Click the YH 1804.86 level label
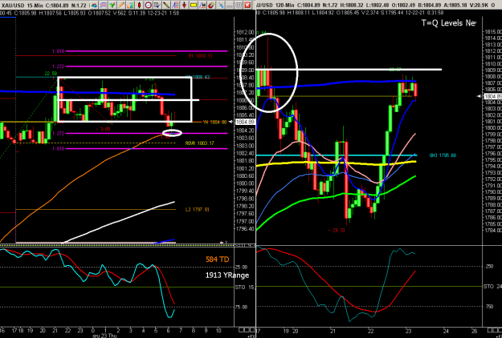 click(x=214, y=122)
